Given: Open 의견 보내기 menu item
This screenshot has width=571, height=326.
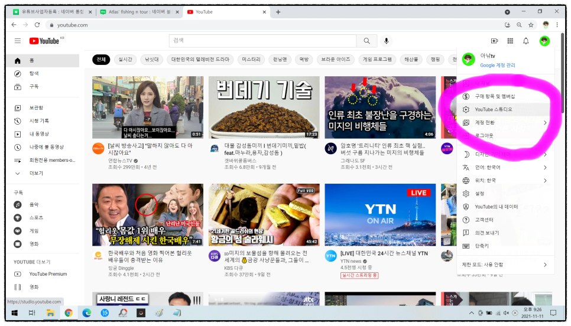Looking at the screenshot, I should tap(506, 233).
